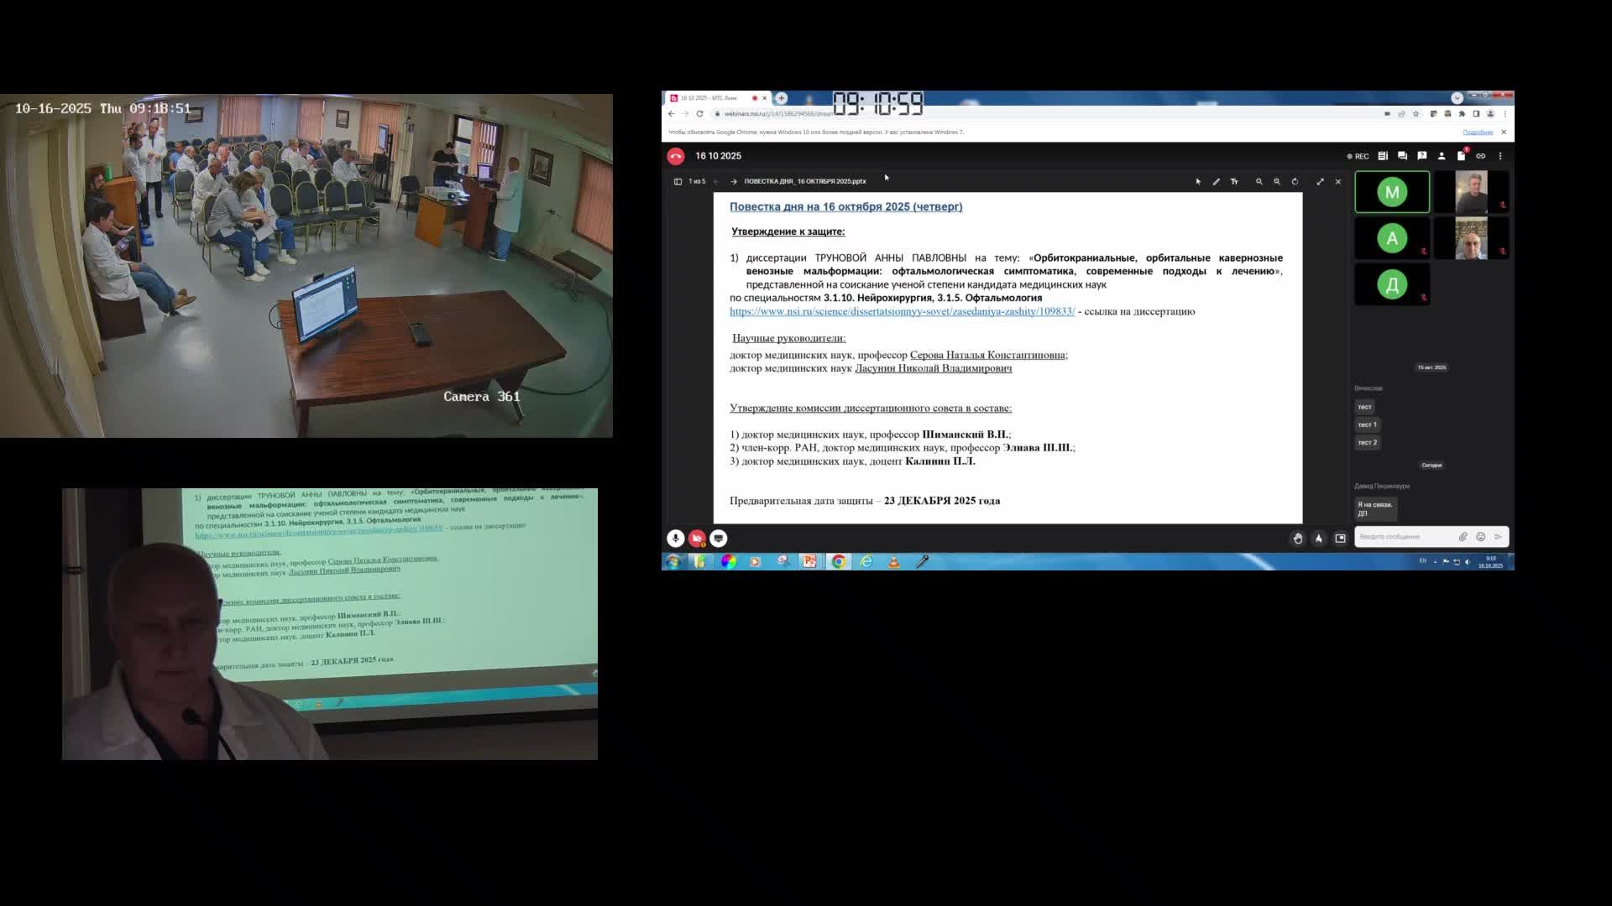Image resolution: width=1612 pixels, height=906 pixels.
Task: Toggle screen sharing button
Action: tap(719, 539)
